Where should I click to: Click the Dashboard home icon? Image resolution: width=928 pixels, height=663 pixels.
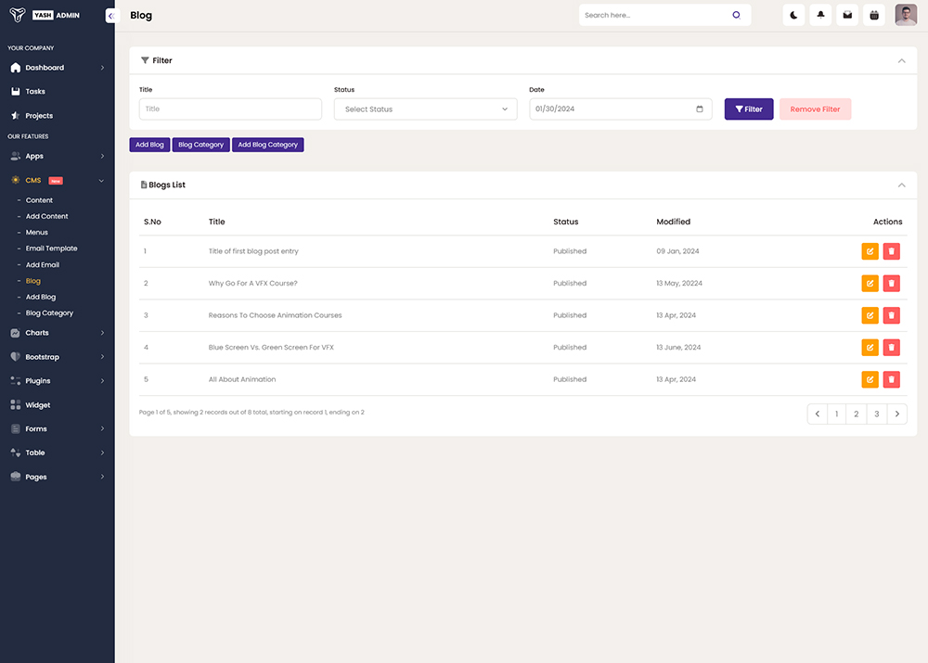(16, 68)
